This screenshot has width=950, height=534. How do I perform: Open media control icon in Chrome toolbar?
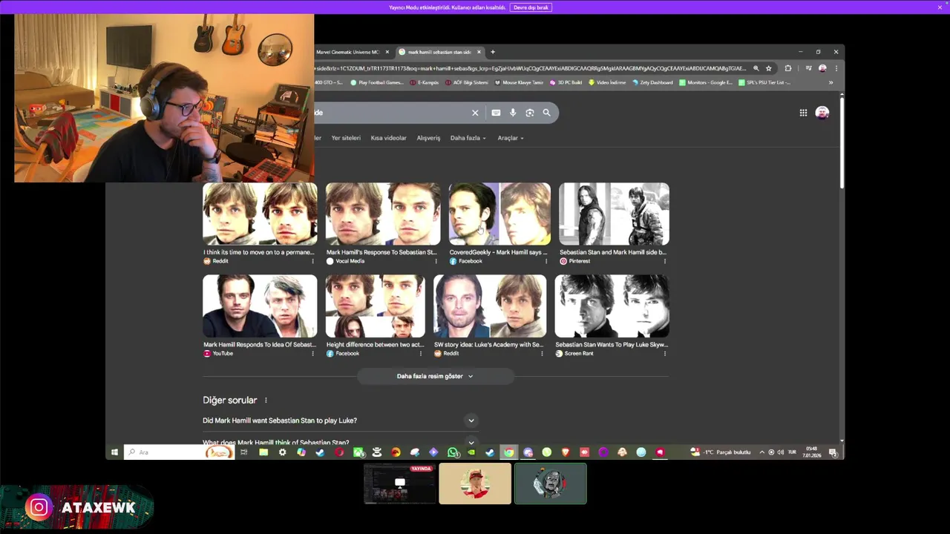coord(808,68)
